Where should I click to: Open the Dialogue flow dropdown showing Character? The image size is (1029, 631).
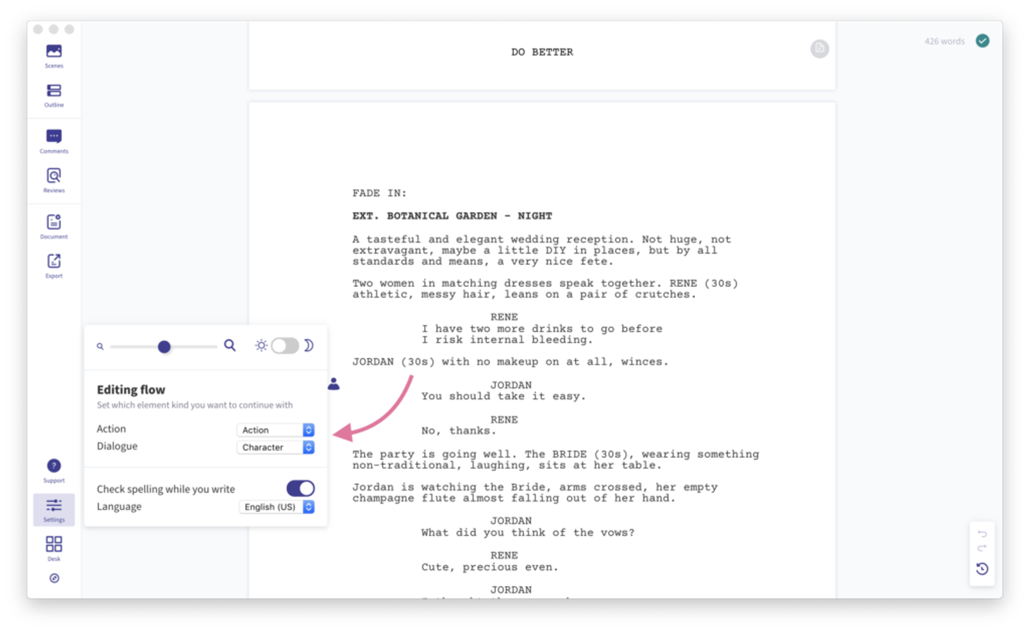(275, 447)
